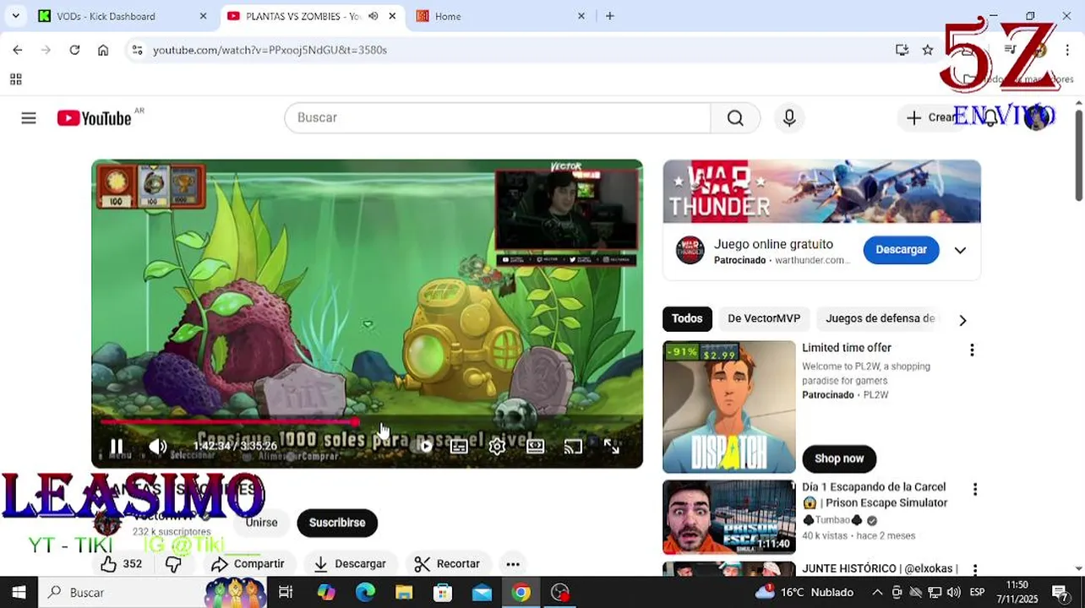Viewport: 1085px width, 608px height.
Task: Enter fullscreen mode on the video
Action: click(x=611, y=446)
